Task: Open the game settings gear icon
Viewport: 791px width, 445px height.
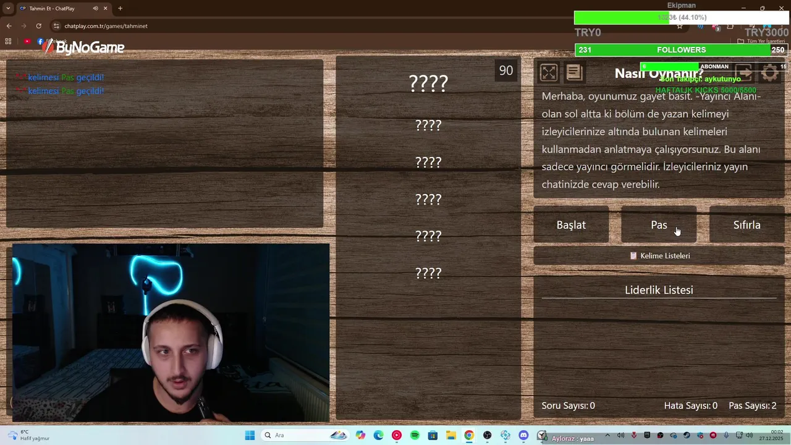Action: tap(769, 73)
